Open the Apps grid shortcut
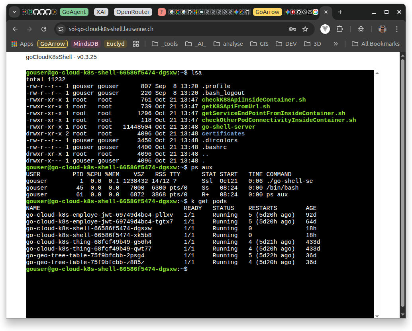 coord(22,44)
